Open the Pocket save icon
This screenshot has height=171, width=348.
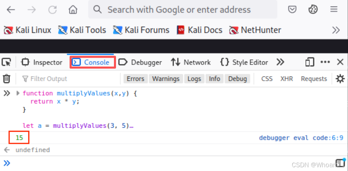point(292,9)
